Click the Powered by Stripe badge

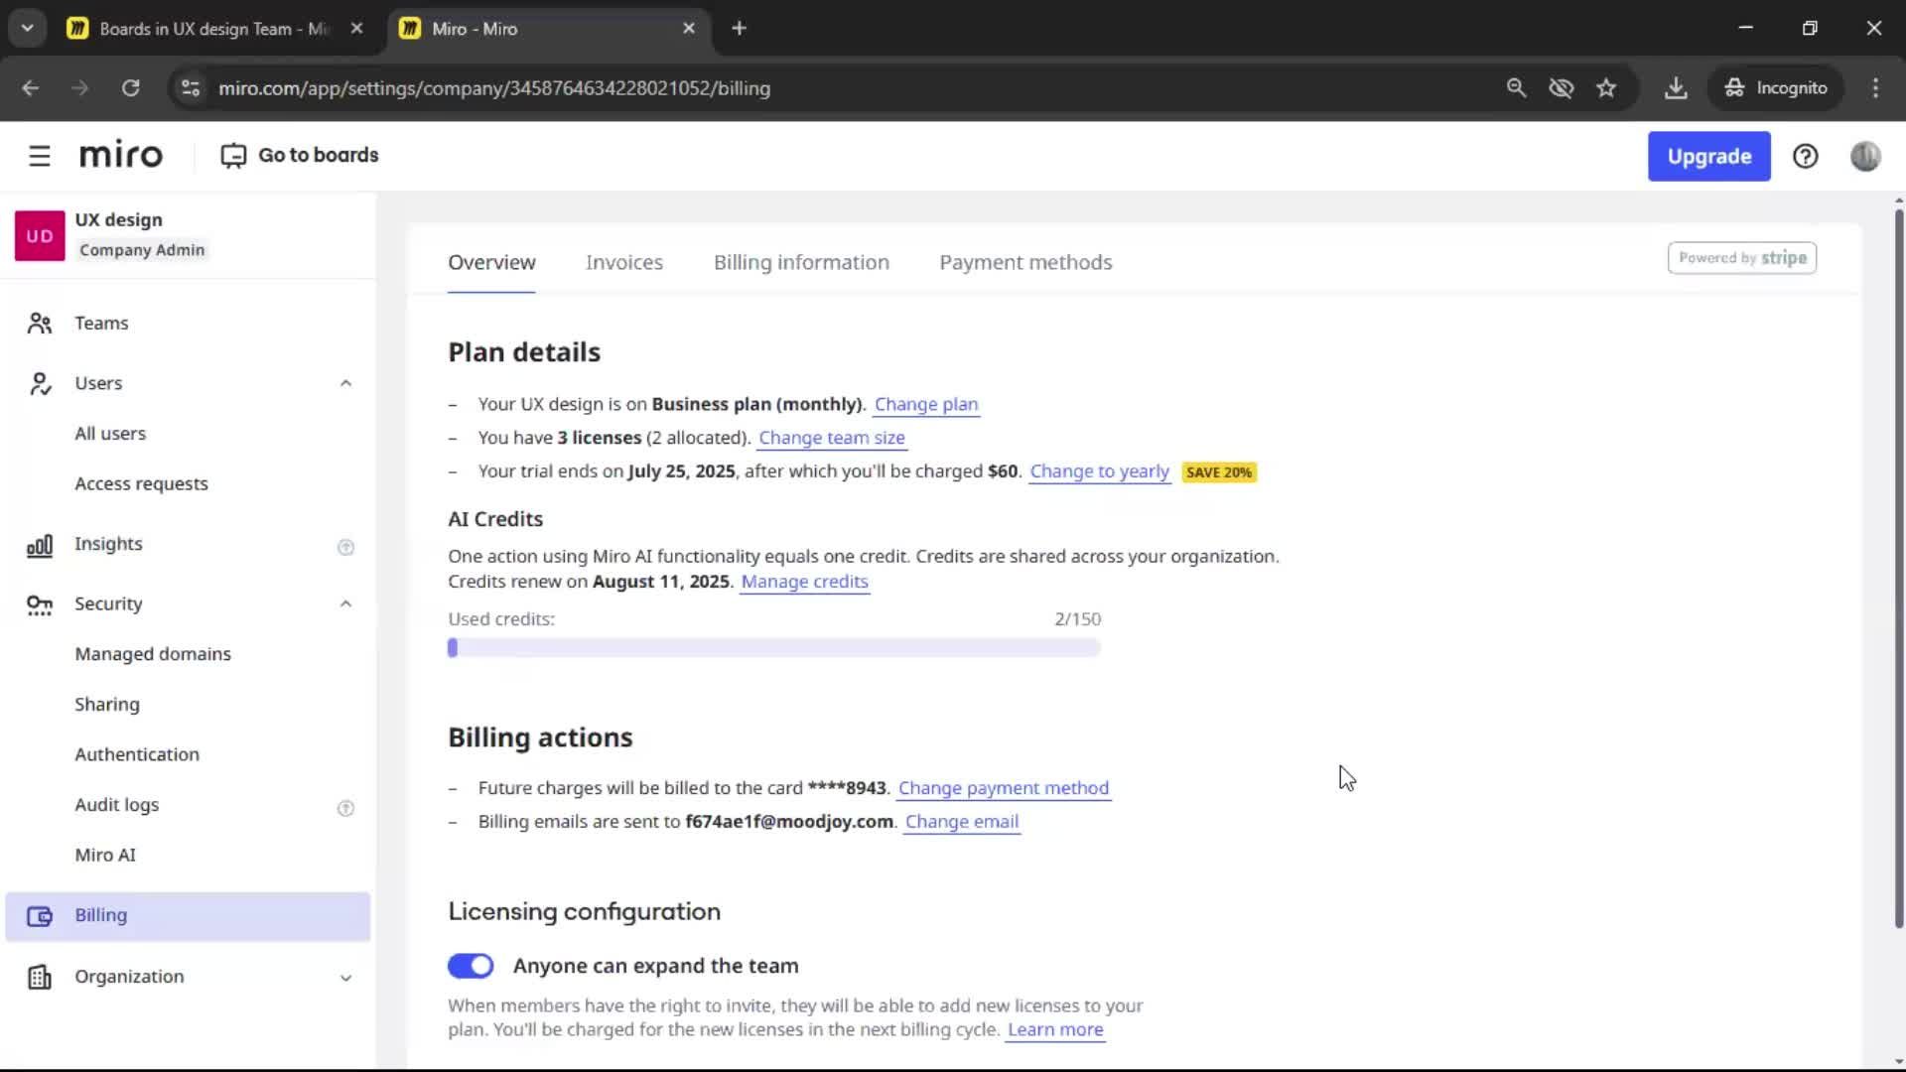(1742, 258)
